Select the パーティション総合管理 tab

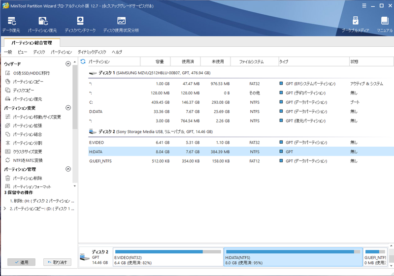(x=32, y=43)
